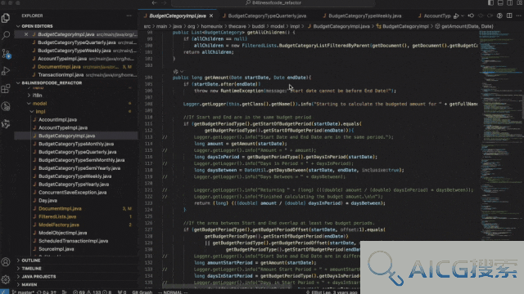Open the Run and Debug view
The height and width of the screenshot is (294, 524).
pyautogui.click(x=6, y=71)
